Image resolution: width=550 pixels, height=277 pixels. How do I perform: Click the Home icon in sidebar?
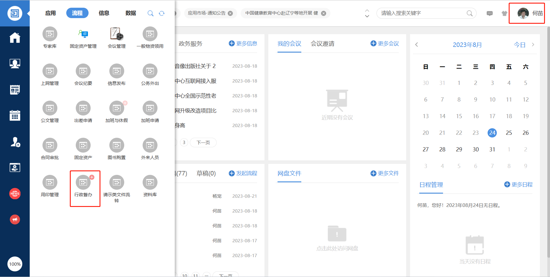tap(15, 38)
